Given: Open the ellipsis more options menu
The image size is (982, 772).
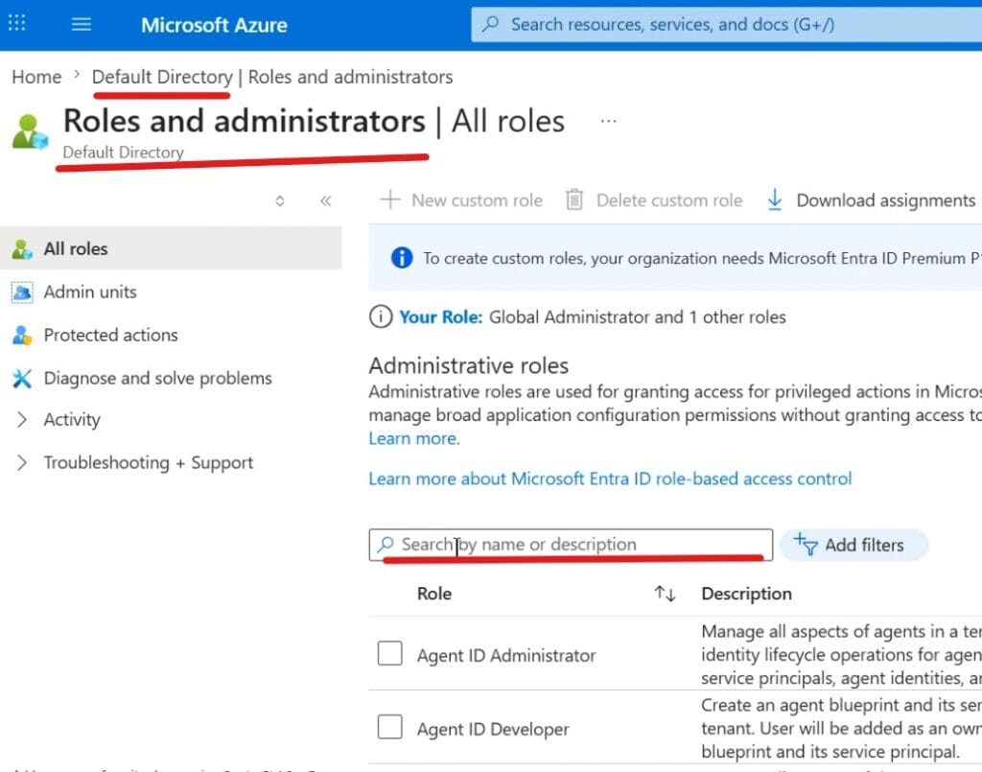Looking at the screenshot, I should 608,121.
